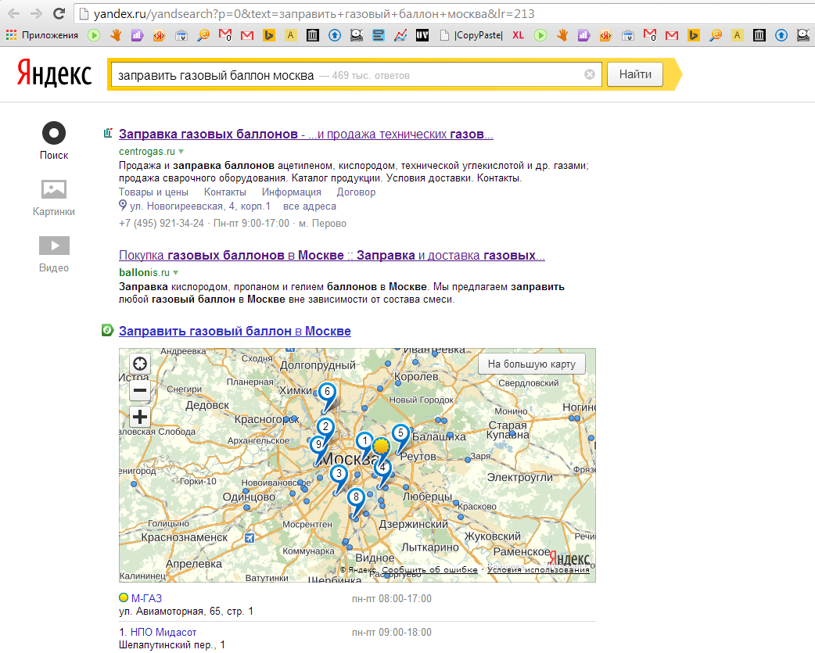Switch to Картинки image search
Screen dimensions: 815x653
tap(54, 198)
